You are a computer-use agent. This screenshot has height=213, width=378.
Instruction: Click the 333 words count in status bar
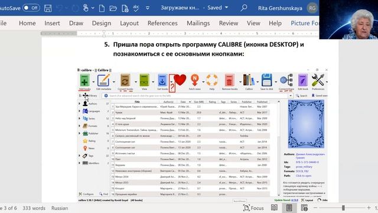(34, 208)
